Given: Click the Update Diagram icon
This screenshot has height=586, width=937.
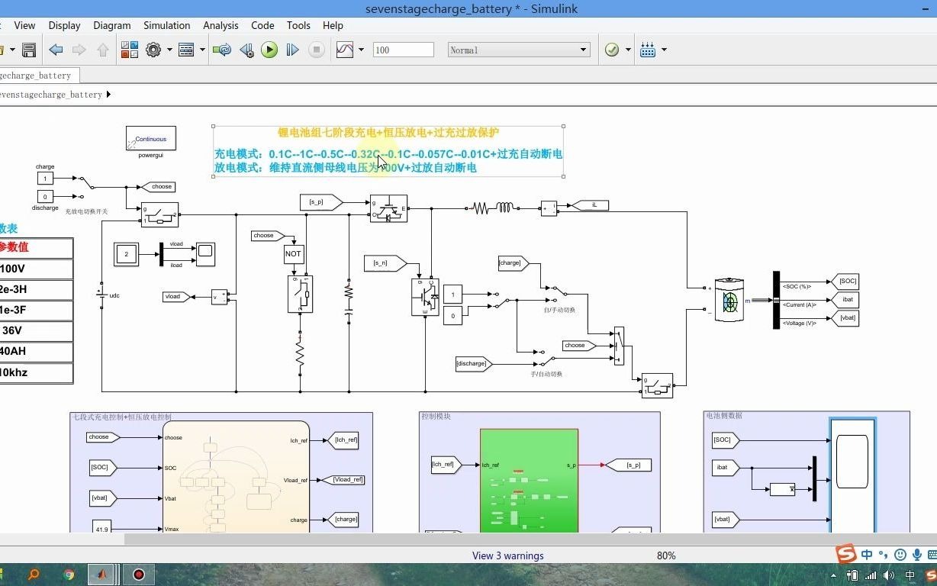Looking at the screenshot, I should tap(222, 50).
